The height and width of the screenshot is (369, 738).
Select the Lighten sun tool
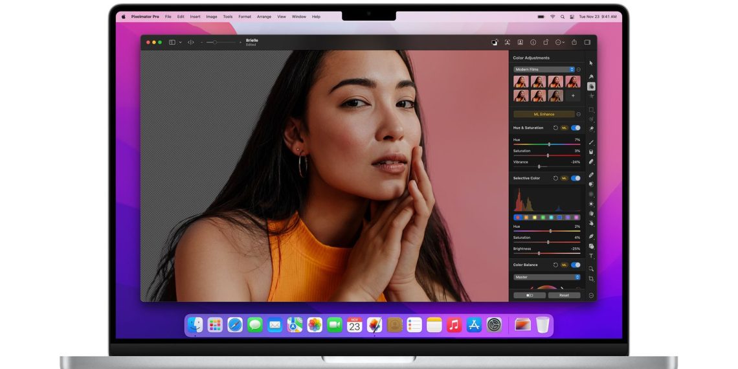(x=591, y=204)
